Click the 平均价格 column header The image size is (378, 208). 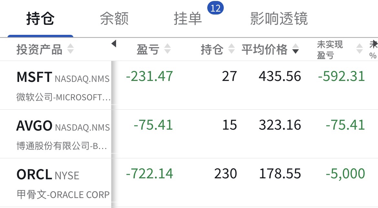(265, 50)
